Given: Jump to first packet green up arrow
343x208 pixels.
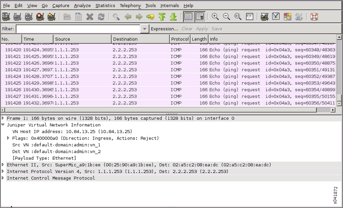Looking at the screenshot, I should coord(162,17).
